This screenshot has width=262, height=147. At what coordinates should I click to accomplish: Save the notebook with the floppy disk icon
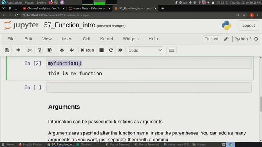click(7, 50)
